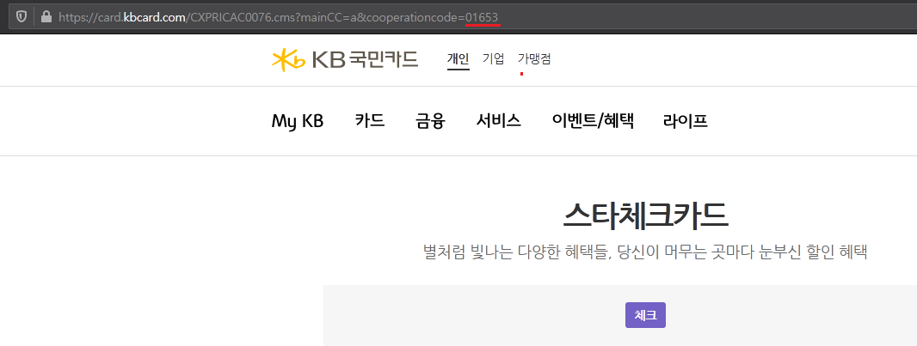Open the My KB menu

click(x=298, y=121)
